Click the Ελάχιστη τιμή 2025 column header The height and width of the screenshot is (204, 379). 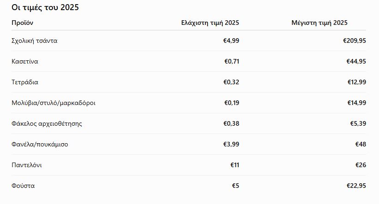click(210, 23)
